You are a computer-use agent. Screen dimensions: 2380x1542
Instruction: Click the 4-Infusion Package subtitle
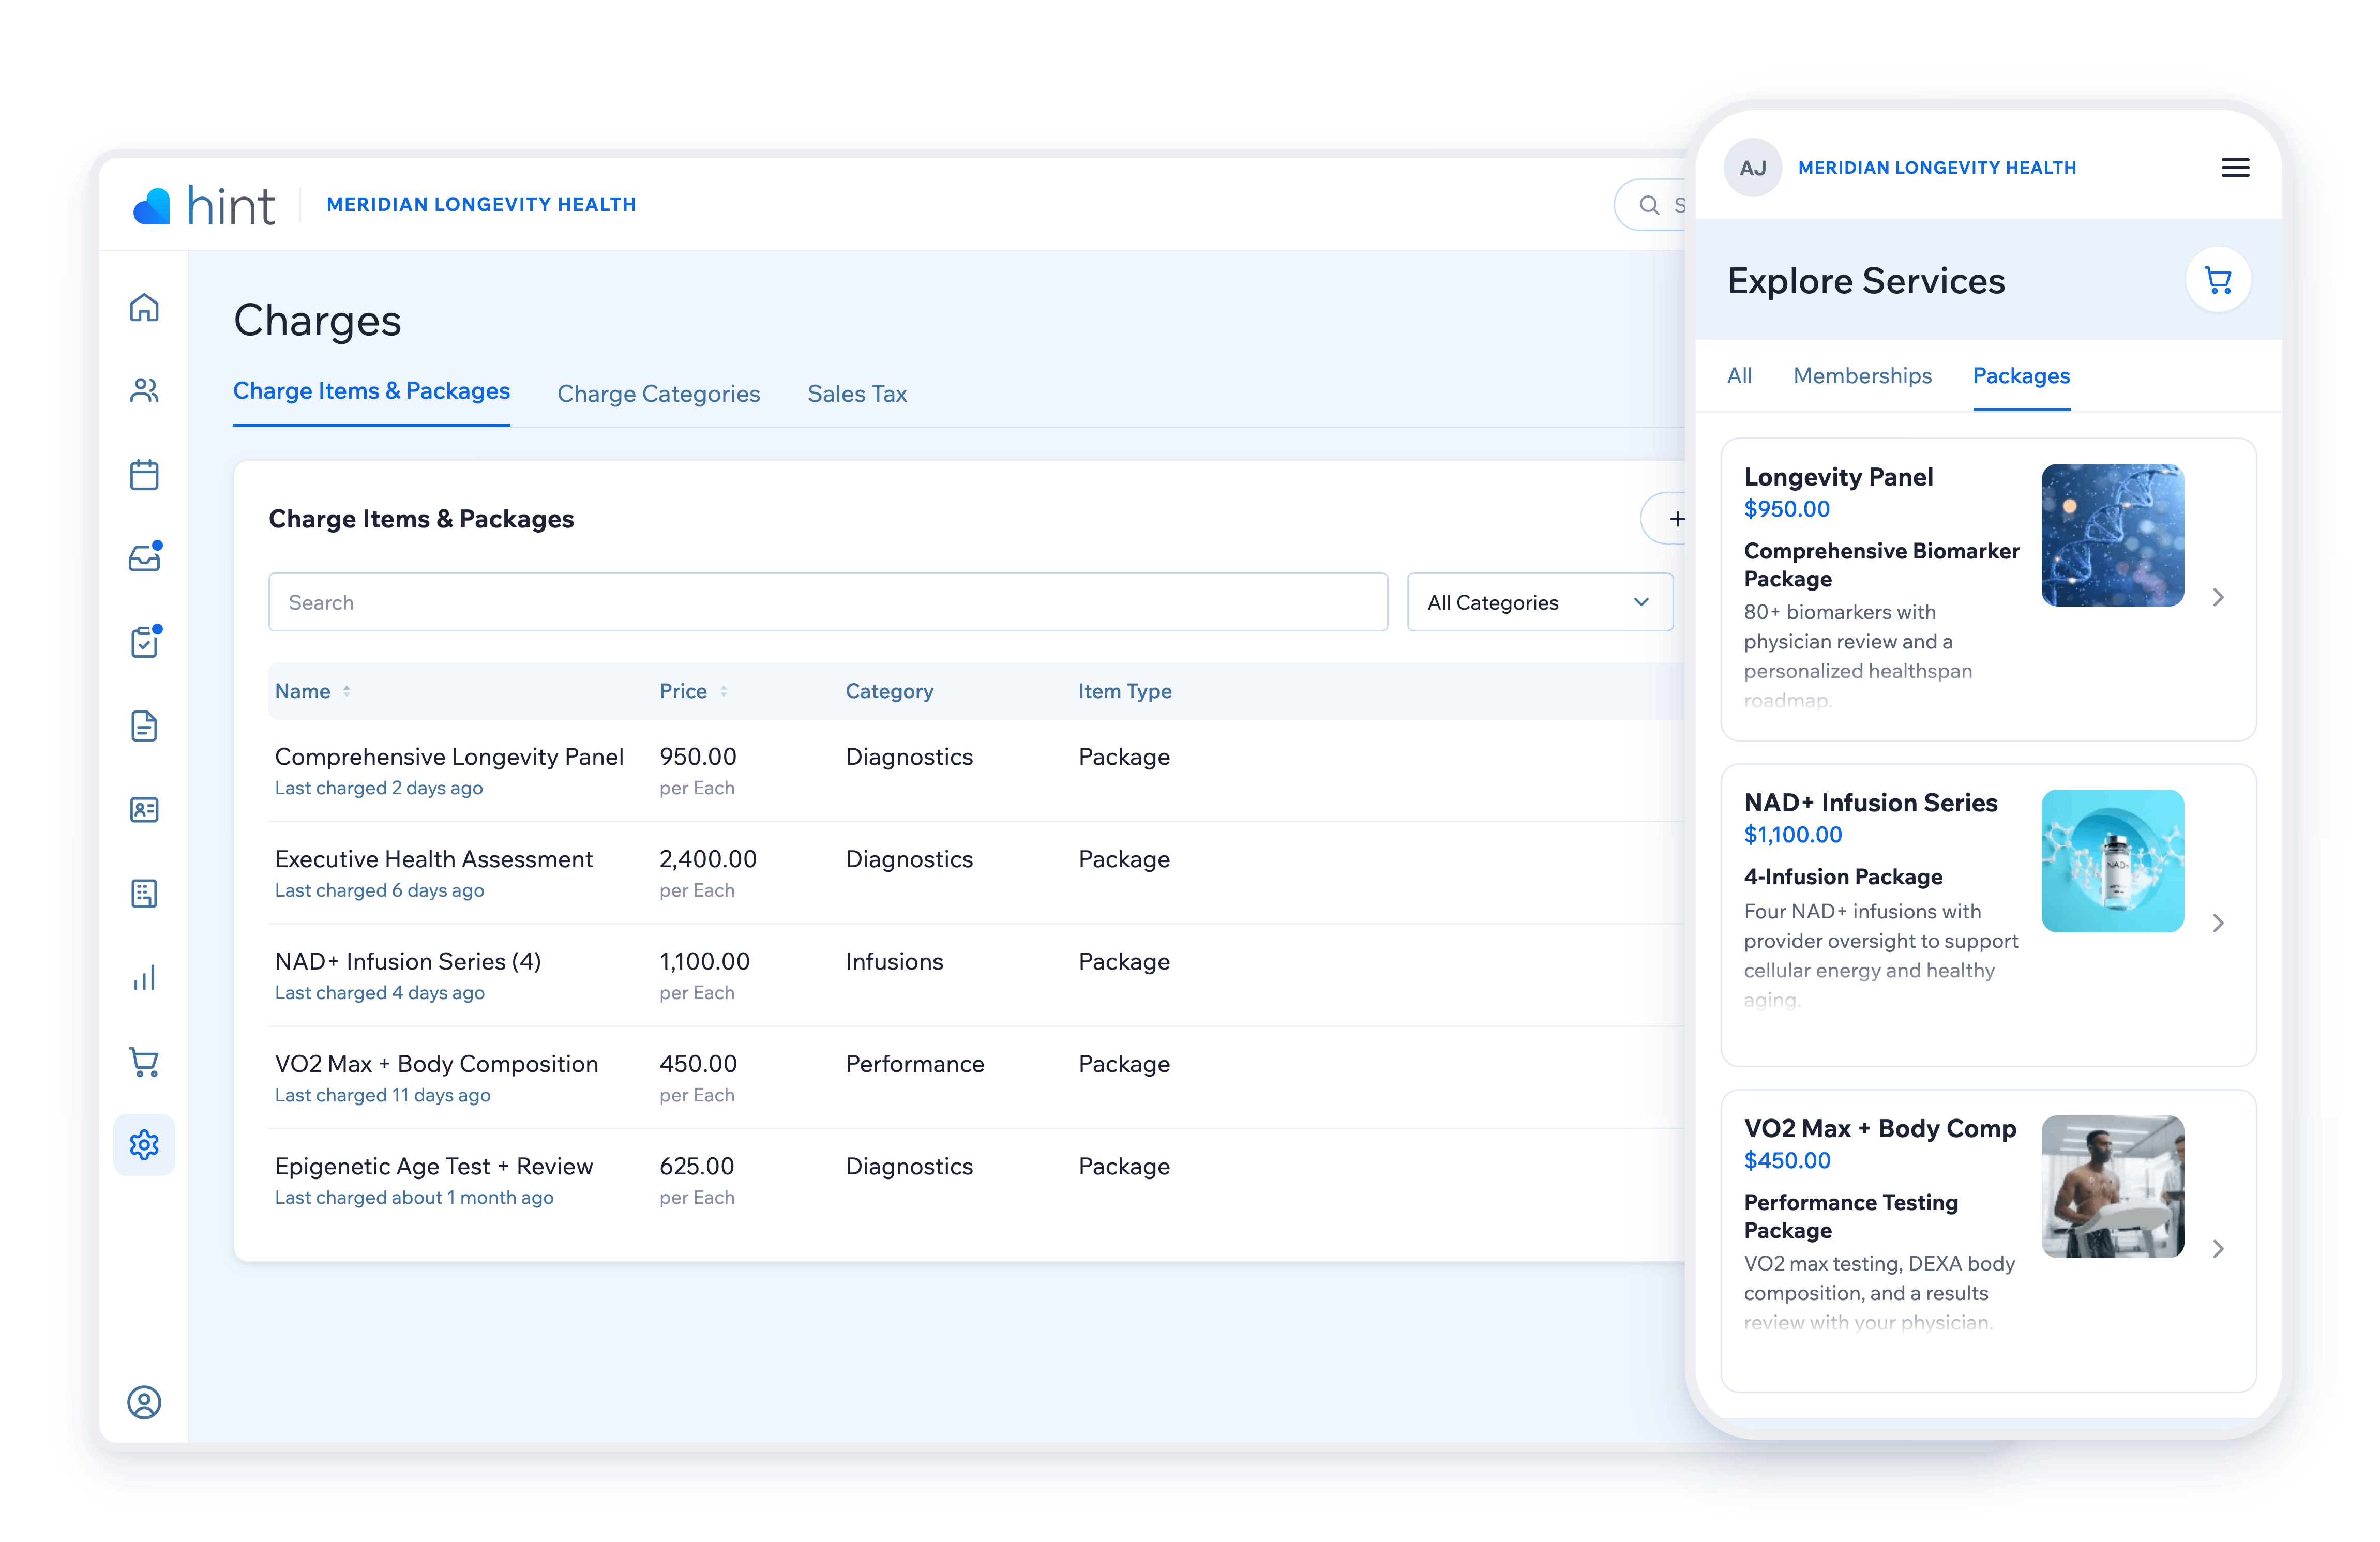pos(1843,877)
